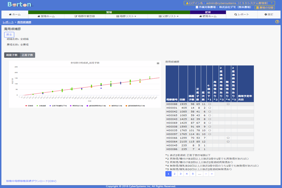The width and height of the screenshot is (282, 188).
Task: Select sow H00069 in the table
Action: coord(172,123)
